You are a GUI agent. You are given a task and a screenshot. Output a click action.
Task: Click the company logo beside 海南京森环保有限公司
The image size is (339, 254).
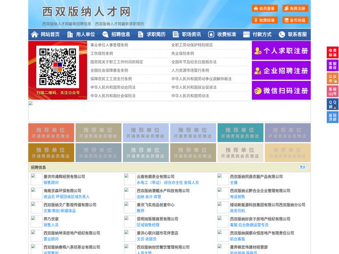37,193
